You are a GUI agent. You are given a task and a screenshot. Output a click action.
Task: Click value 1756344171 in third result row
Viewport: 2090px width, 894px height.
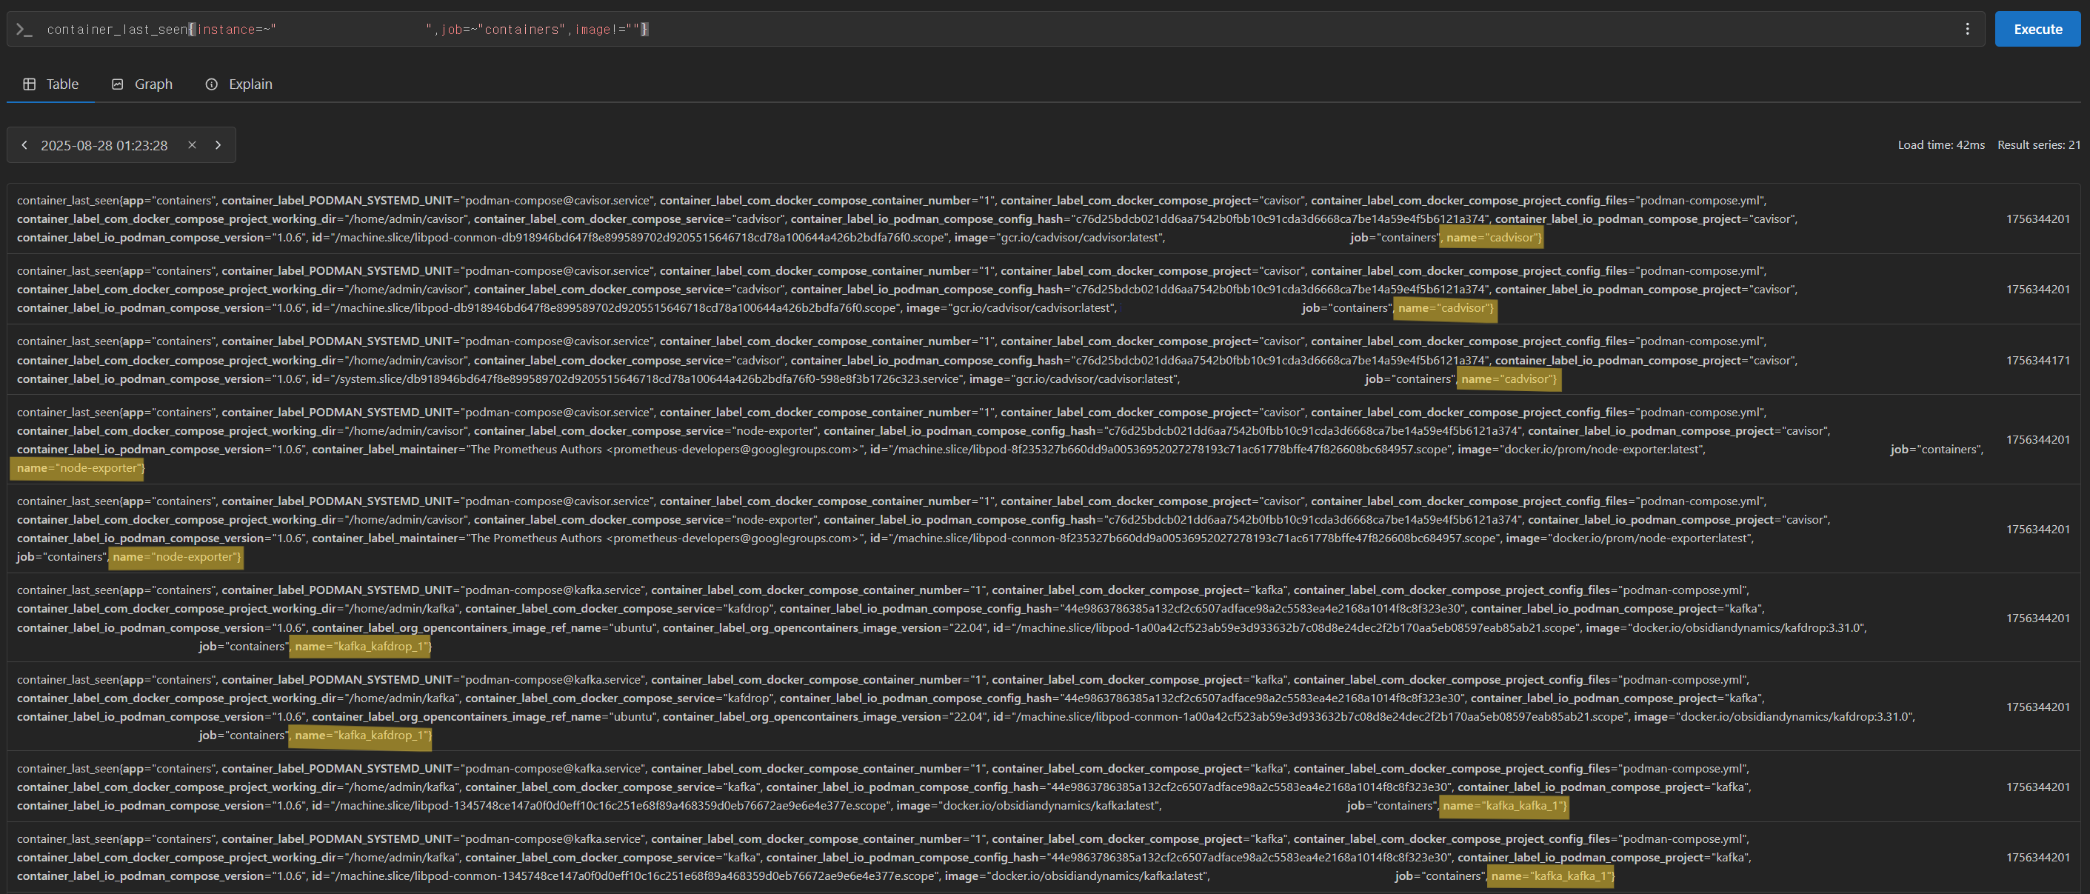coord(2037,360)
